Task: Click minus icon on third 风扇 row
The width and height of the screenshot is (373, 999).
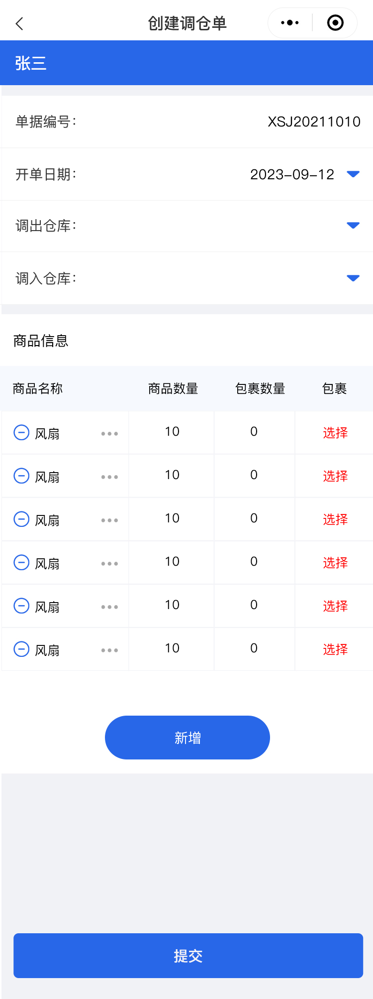Action: [21, 519]
